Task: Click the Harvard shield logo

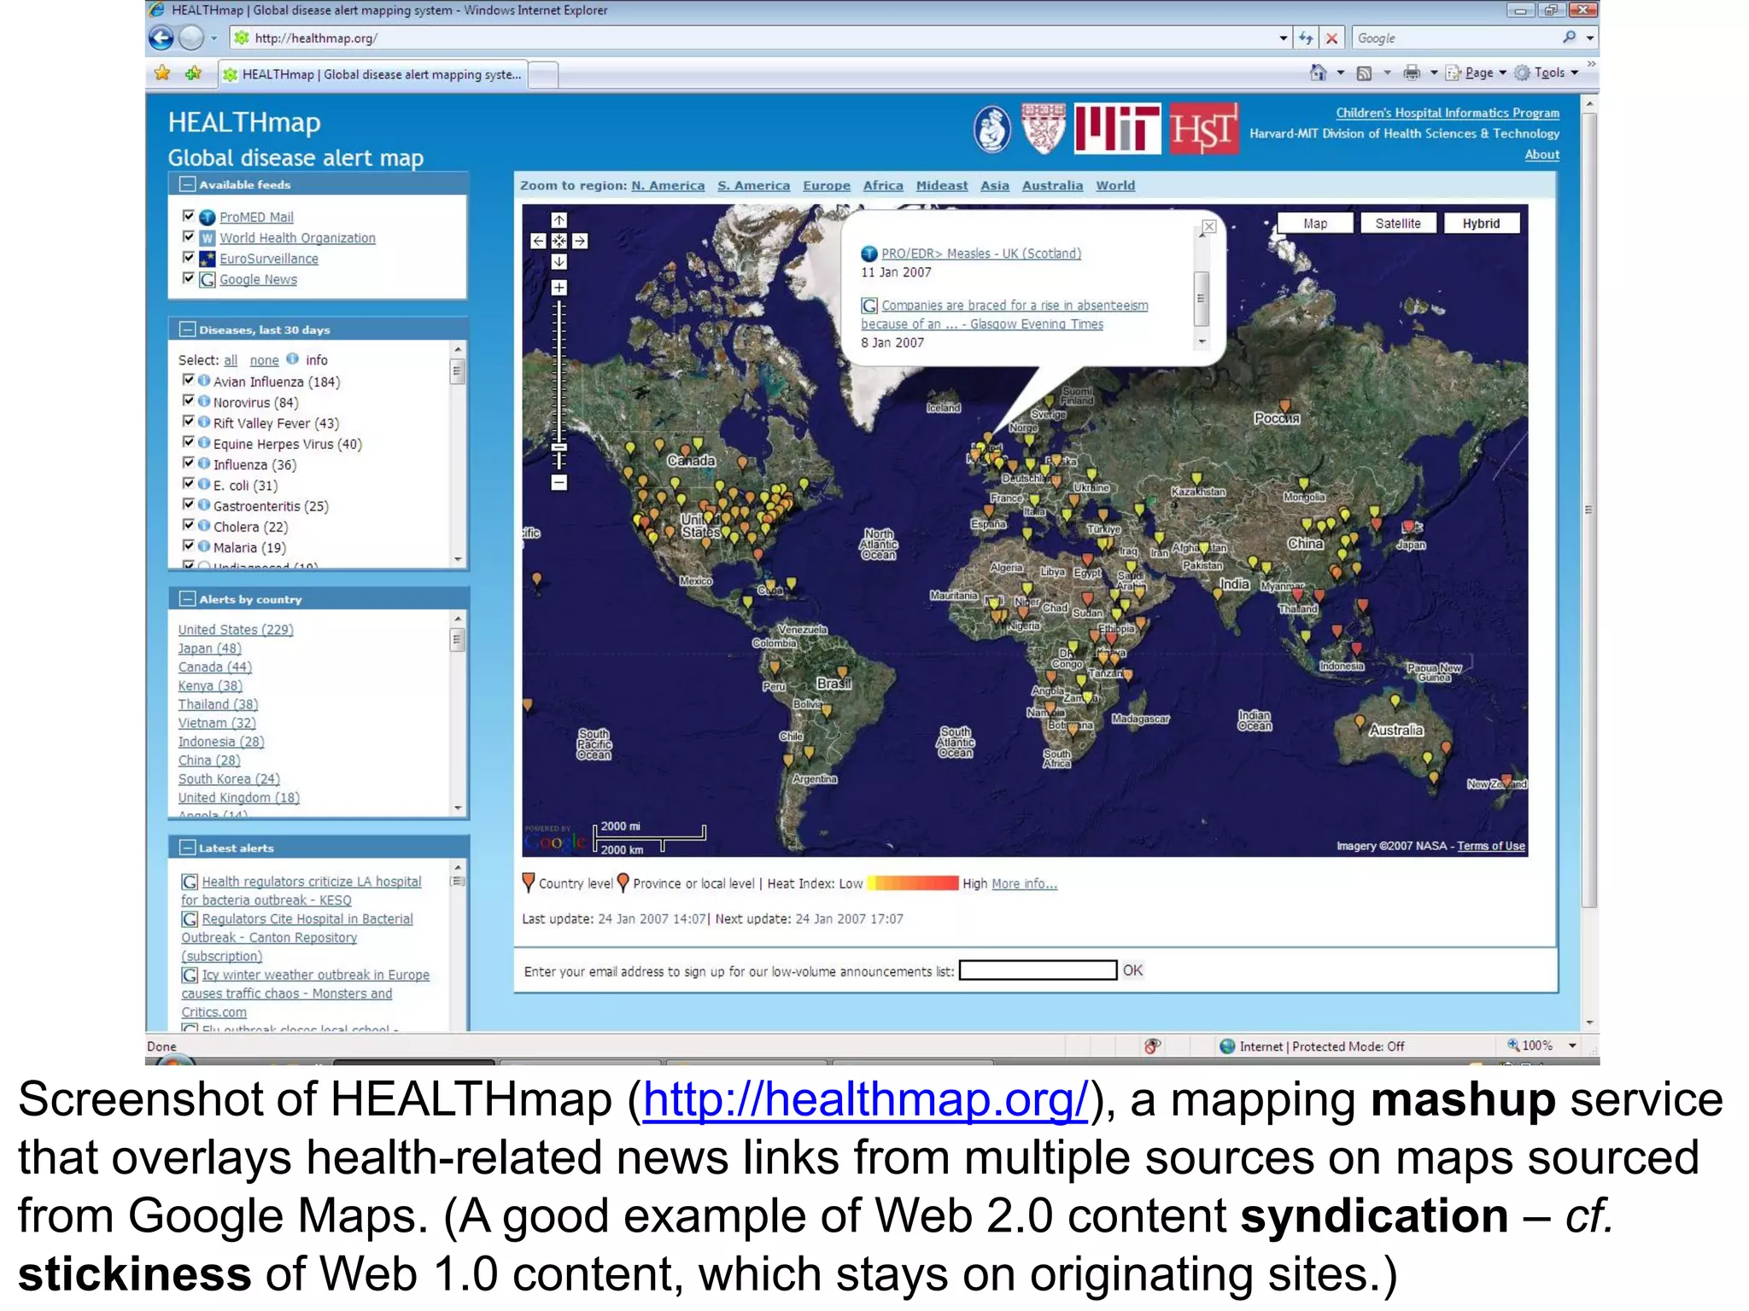Action: (1044, 129)
